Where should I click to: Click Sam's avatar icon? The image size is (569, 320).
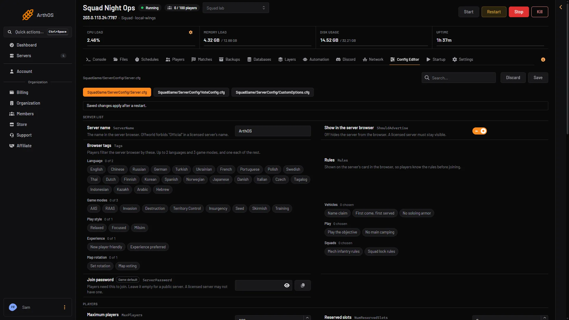[x=13, y=307]
